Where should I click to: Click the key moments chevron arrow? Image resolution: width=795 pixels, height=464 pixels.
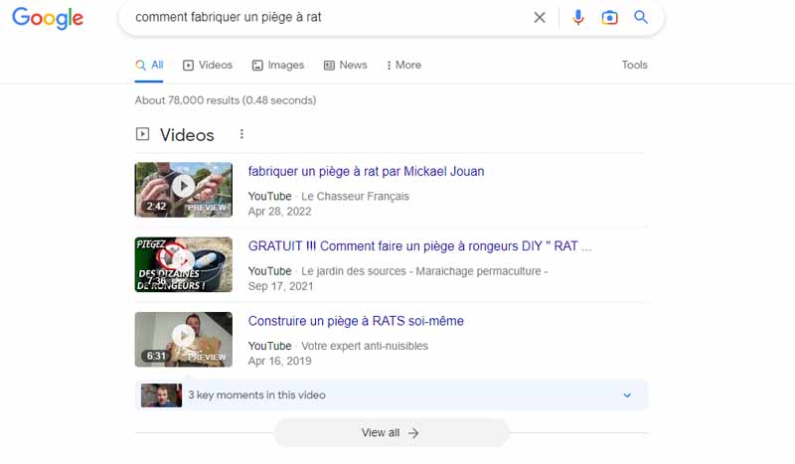pyautogui.click(x=627, y=395)
